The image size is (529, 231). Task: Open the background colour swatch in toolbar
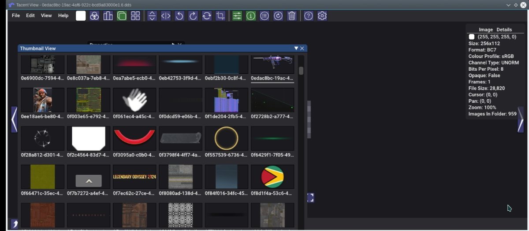81,16
